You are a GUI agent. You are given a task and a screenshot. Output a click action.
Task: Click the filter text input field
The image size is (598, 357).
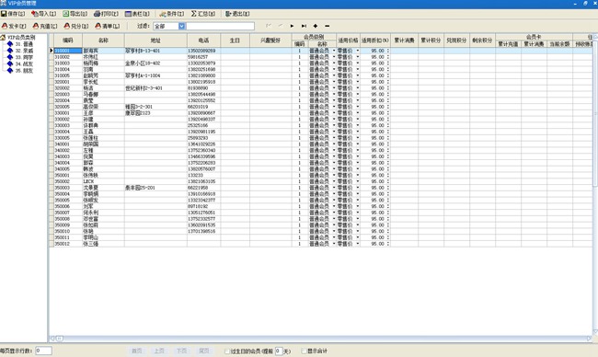220,26
